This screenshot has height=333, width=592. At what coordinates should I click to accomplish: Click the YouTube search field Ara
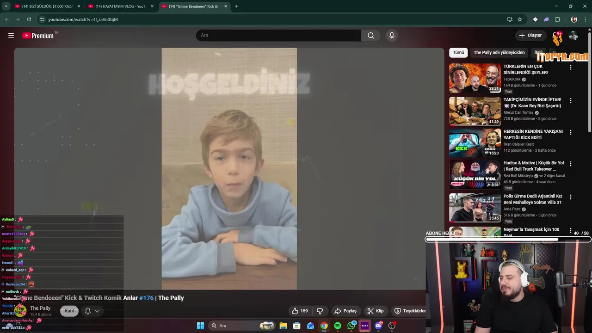(278, 36)
